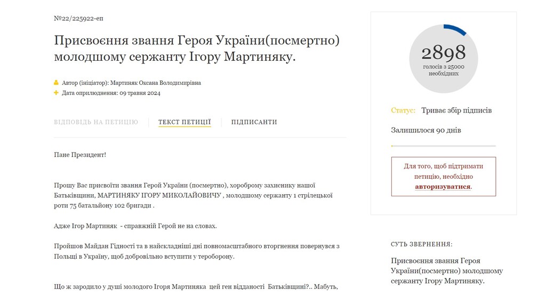
Task: Click the 2898 votes circular counter
Action: (x=443, y=59)
